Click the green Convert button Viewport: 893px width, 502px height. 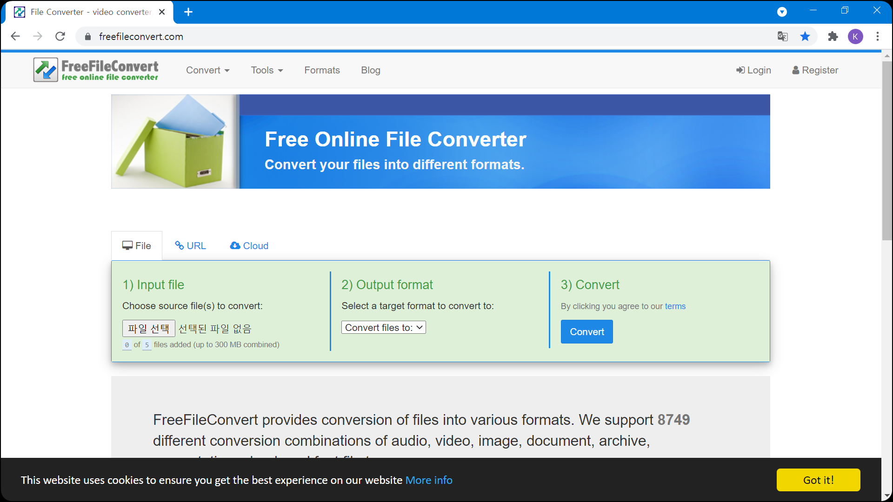(x=586, y=331)
